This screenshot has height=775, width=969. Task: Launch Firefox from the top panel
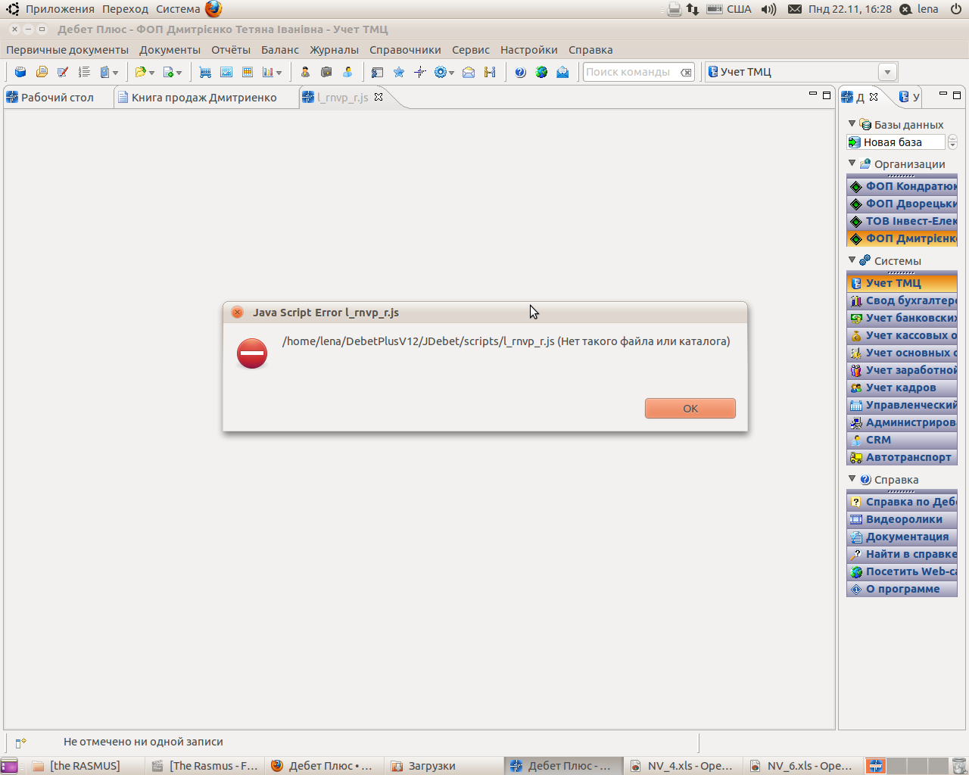[x=213, y=9]
